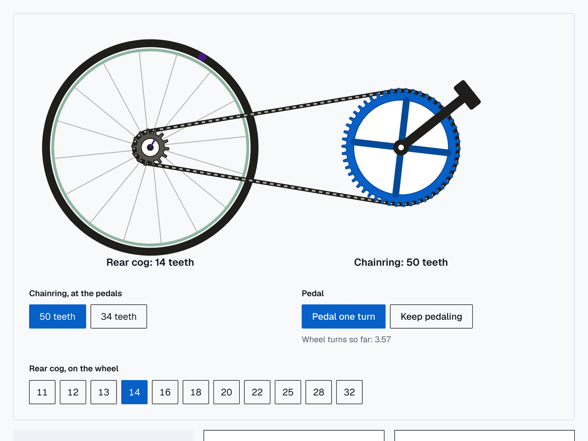The image size is (588, 441).
Task: Click the 'Chainring: 50 teeth' label
Action: [x=401, y=262]
